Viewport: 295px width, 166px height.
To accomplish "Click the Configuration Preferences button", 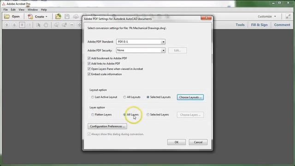I will pos(107,126).
